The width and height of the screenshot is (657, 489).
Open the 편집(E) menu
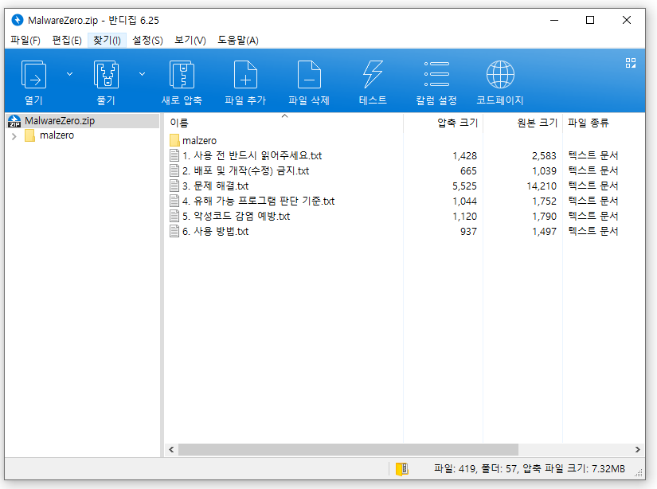pos(67,41)
